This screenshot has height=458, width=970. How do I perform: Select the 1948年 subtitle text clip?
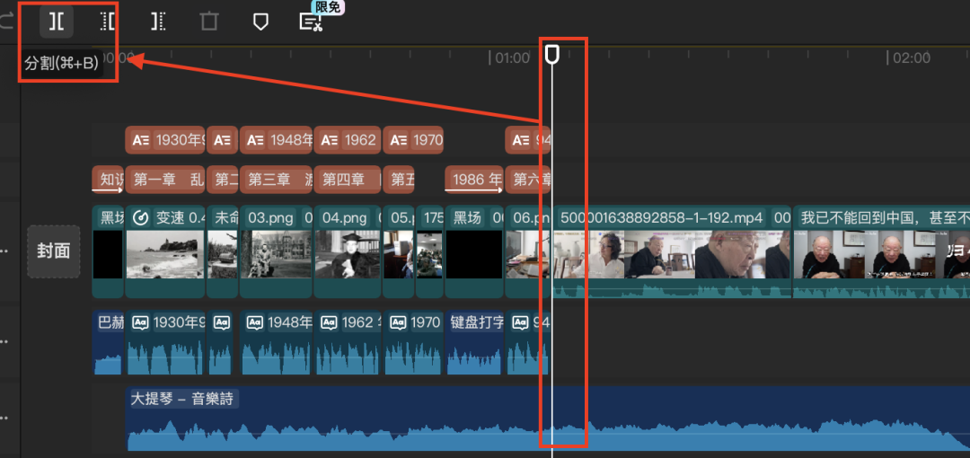[276, 140]
